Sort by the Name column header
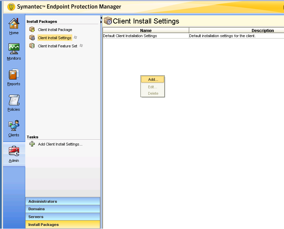 (146, 31)
